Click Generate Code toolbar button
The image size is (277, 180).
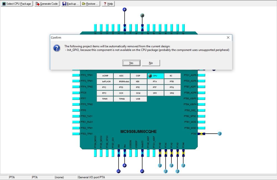tap(47, 4)
